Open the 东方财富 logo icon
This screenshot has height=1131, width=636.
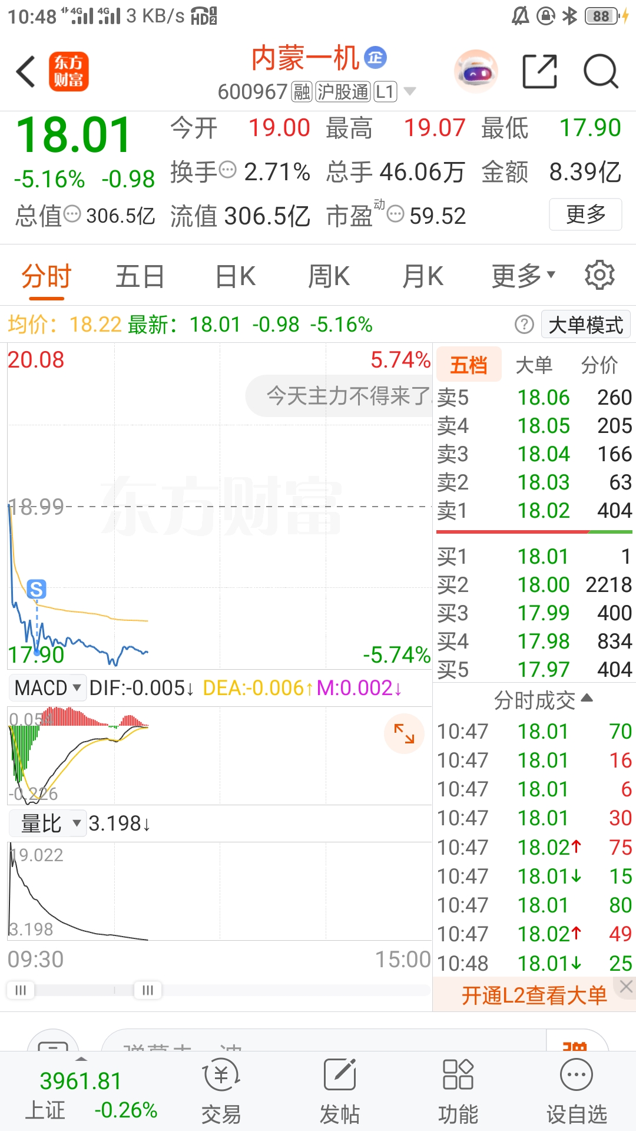click(69, 72)
